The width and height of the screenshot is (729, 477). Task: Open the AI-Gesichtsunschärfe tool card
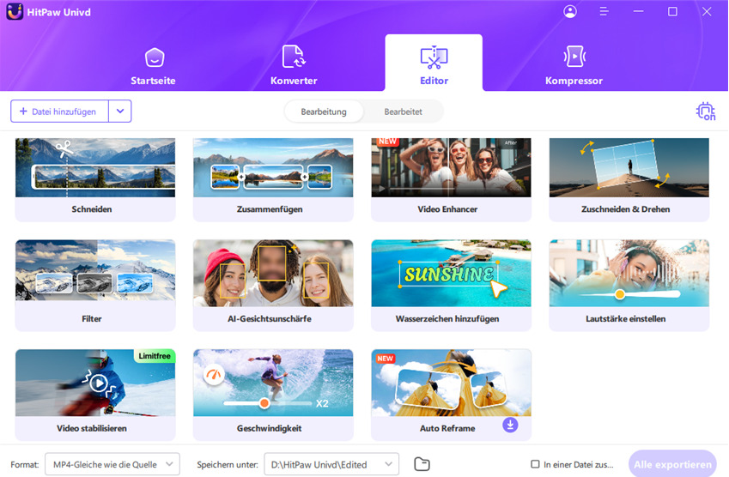pyautogui.click(x=273, y=285)
